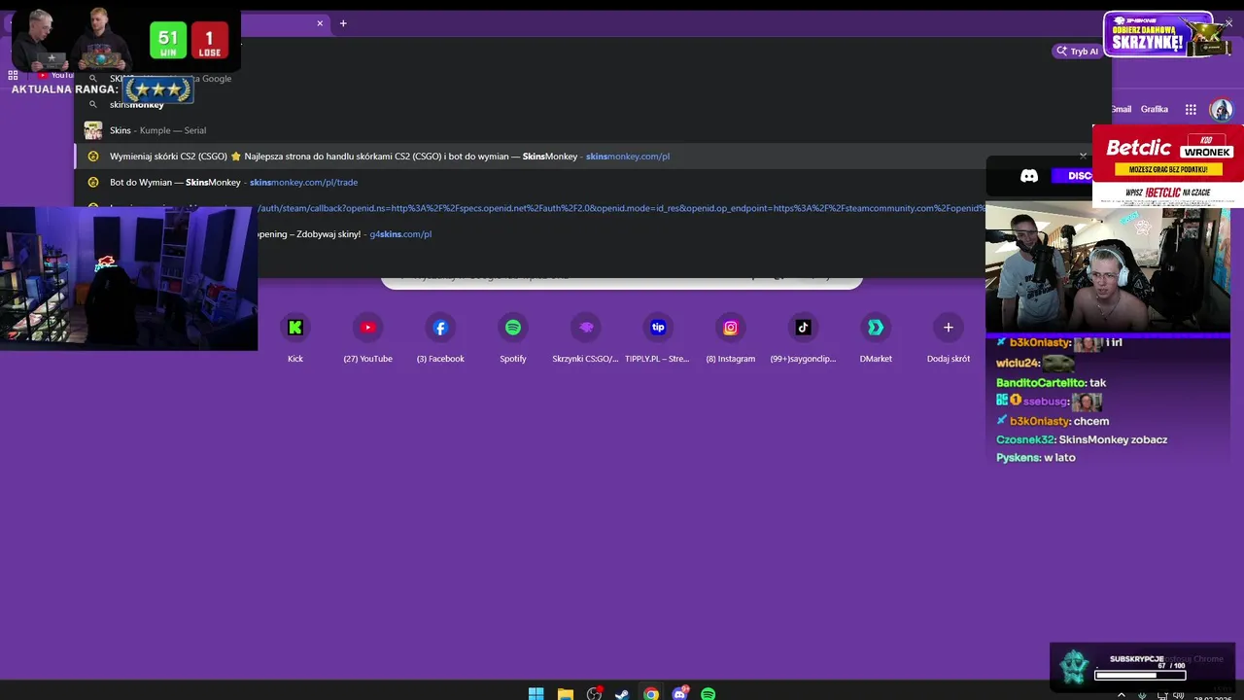Remove the skinsmonkey.com/pl suggestion with X
1244x700 pixels.
[x=1083, y=156]
